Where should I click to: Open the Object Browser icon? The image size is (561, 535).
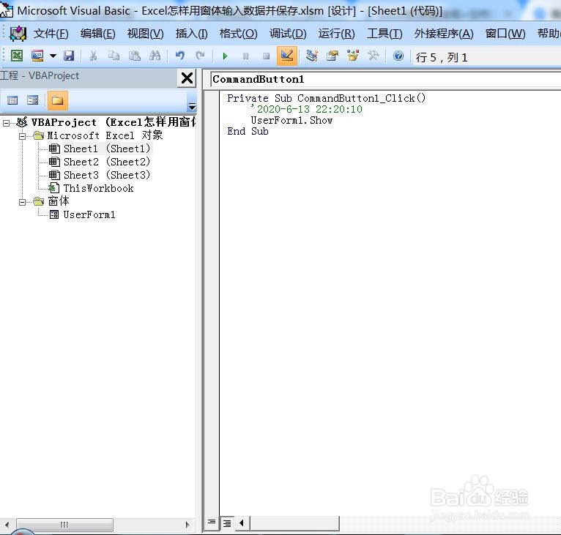(x=353, y=56)
